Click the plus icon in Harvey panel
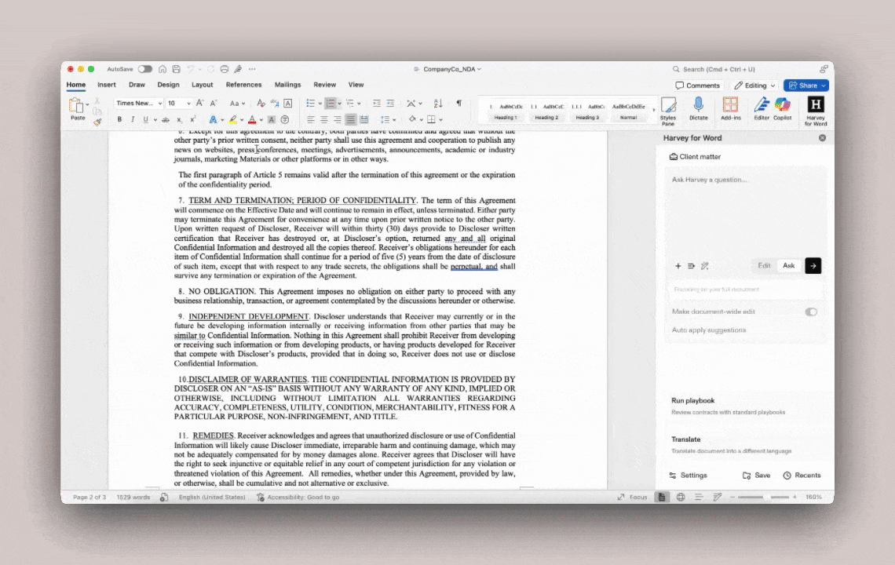This screenshot has width=895, height=565. coord(678,266)
